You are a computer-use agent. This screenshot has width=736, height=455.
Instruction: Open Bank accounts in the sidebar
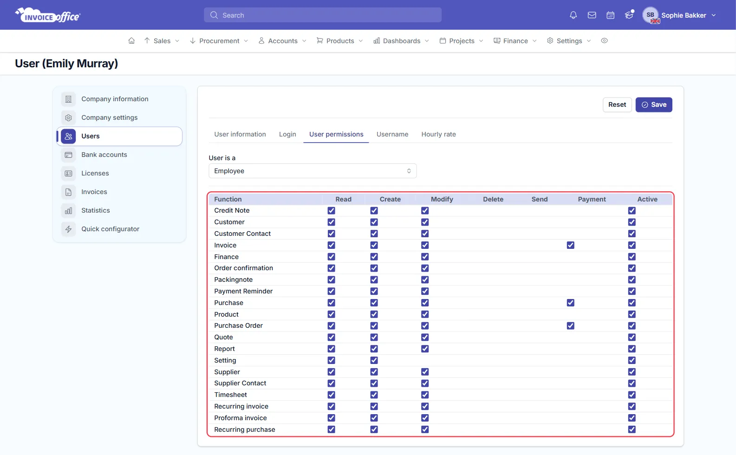119,155
